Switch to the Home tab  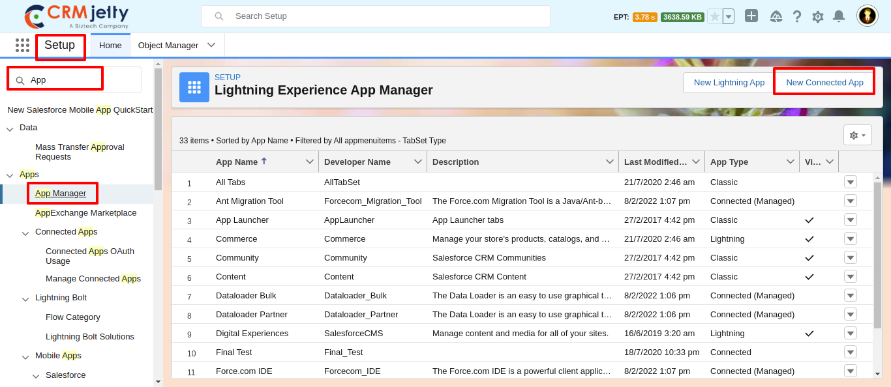click(110, 45)
